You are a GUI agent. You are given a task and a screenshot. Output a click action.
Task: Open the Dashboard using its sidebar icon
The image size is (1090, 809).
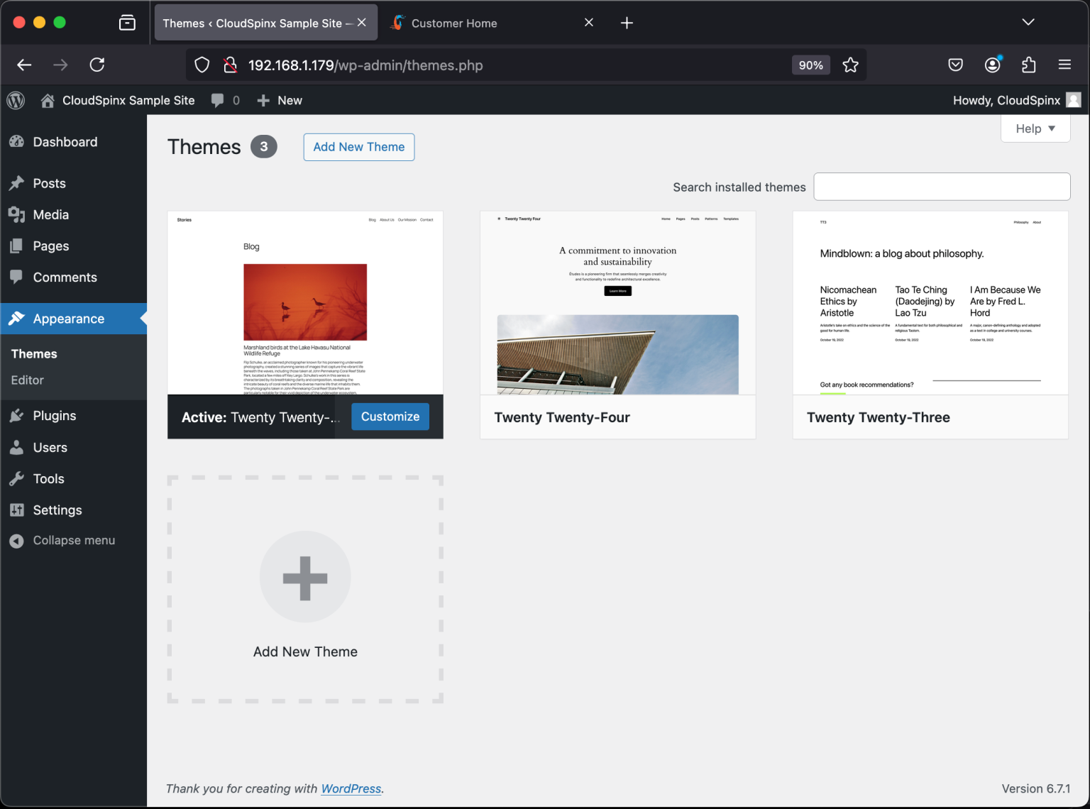[16, 142]
